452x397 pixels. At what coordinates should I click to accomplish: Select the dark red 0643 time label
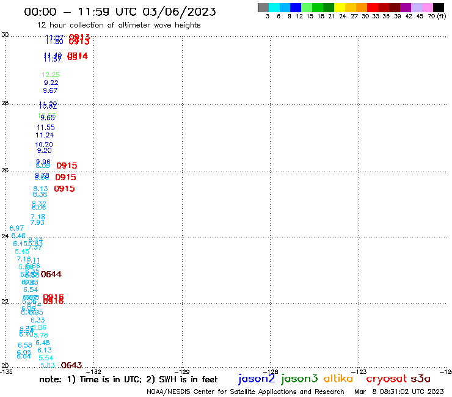point(71,365)
